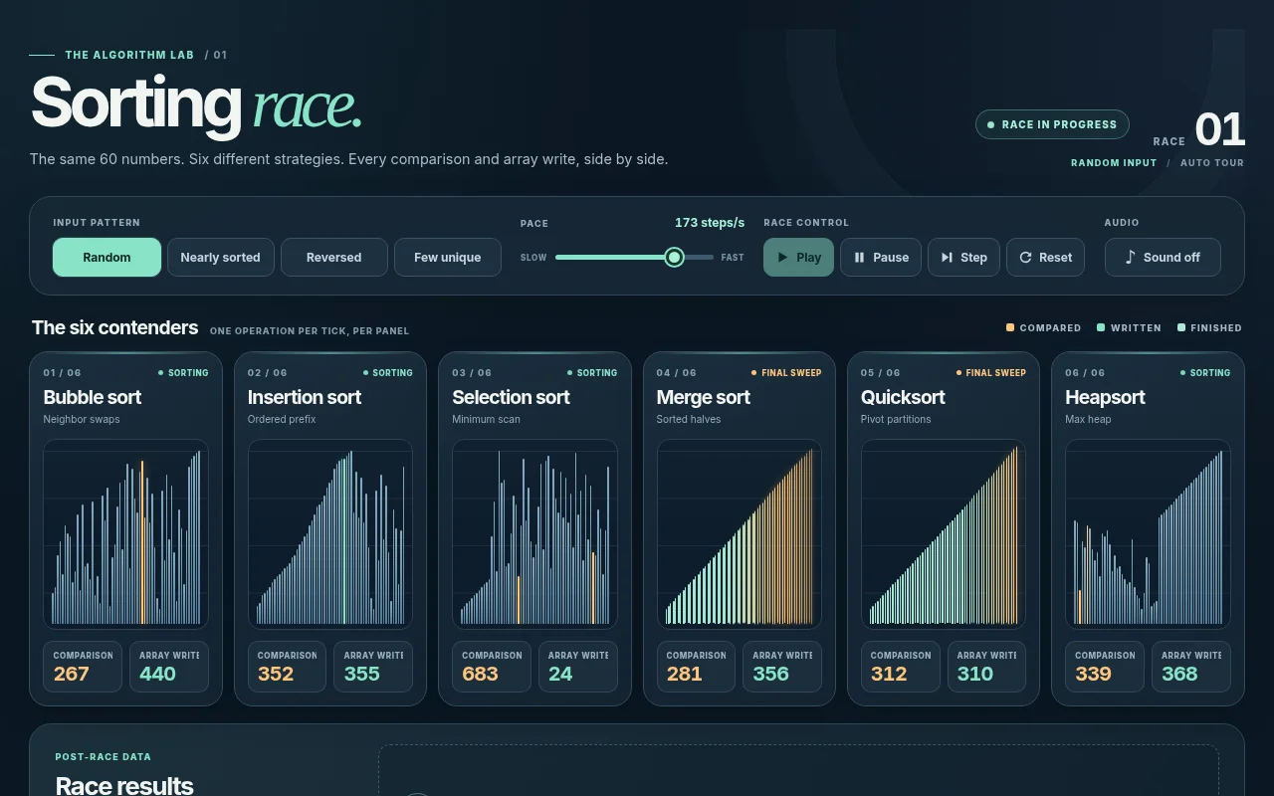Click the COMPARED legend entry
The width and height of the screenshot is (1274, 796).
(x=1043, y=327)
